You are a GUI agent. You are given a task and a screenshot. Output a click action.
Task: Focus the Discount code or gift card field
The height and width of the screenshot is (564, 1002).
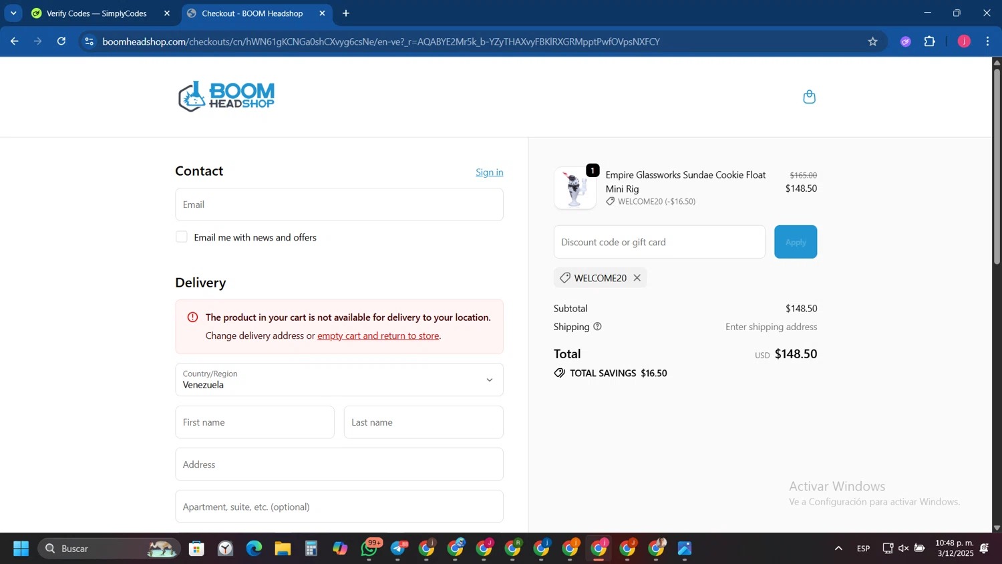click(659, 242)
